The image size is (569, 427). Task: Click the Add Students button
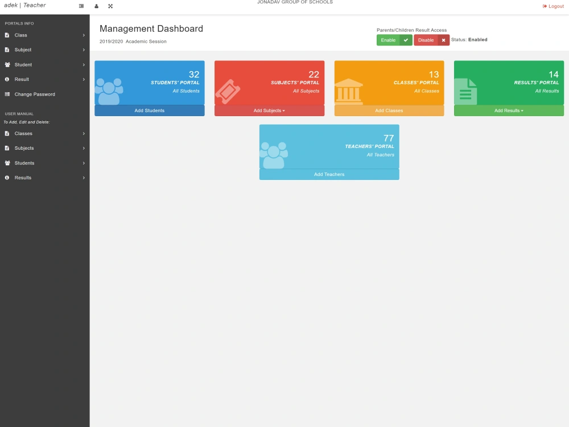150,110
